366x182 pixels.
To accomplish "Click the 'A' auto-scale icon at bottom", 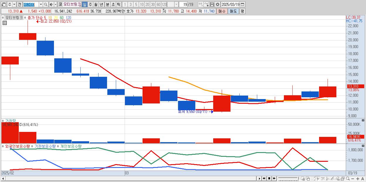I will coord(362,178).
